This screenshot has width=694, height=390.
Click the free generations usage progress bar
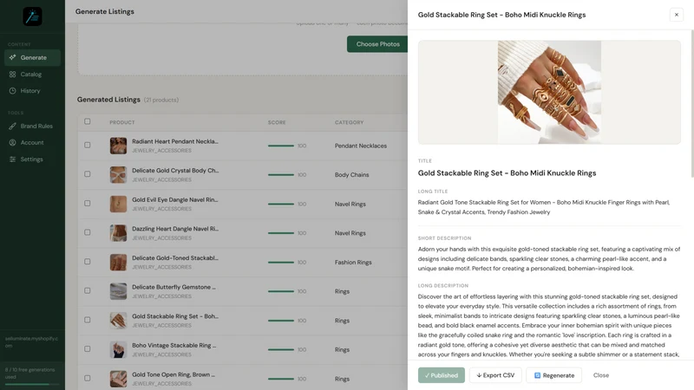(32, 384)
